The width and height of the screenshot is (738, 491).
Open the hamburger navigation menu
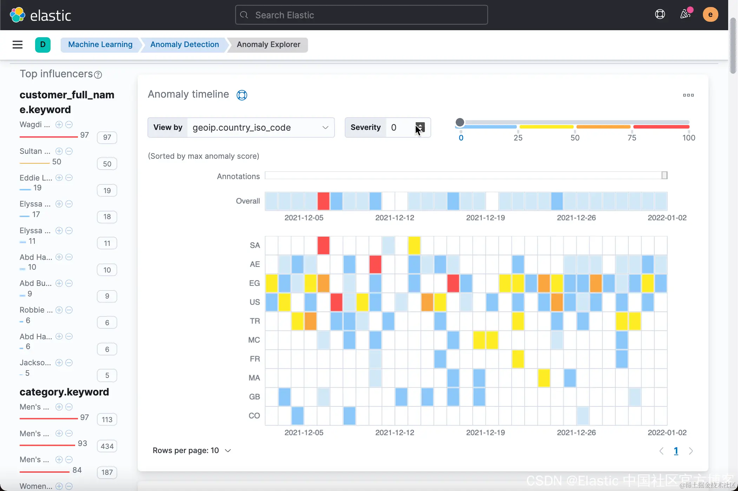tap(18, 45)
